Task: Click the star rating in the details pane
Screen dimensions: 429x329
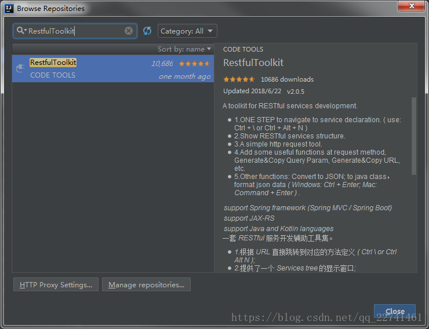Action: pos(239,79)
